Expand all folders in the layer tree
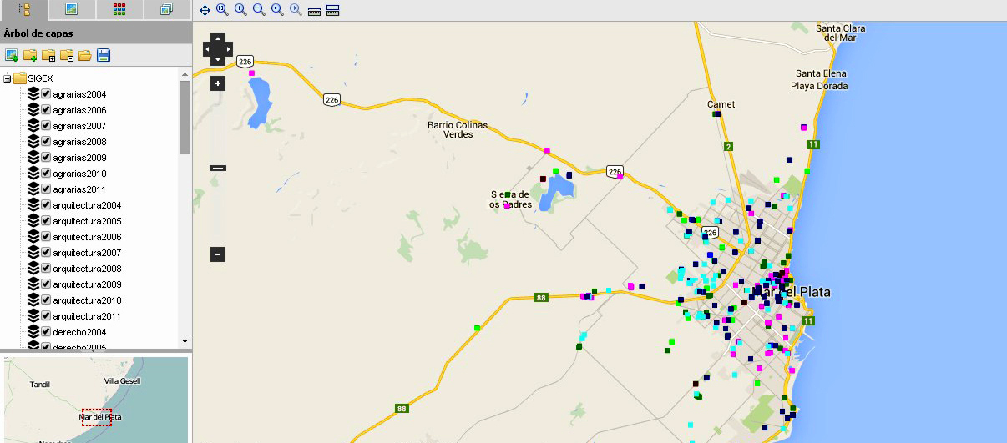Viewport: 1007px width, 443px height. (x=48, y=56)
